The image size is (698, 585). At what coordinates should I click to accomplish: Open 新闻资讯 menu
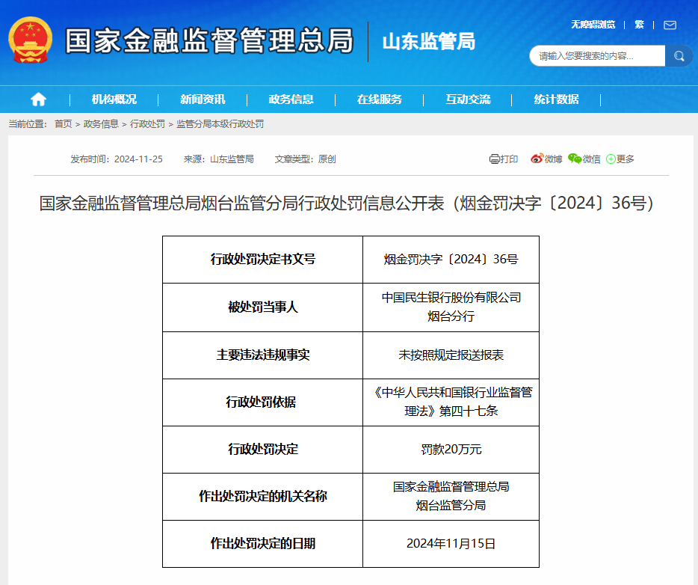pos(203,99)
